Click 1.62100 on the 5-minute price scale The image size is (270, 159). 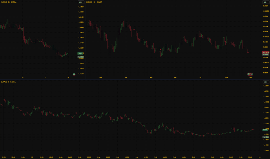[266, 124]
